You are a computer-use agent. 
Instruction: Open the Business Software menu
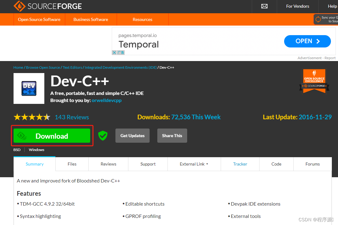[x=91, y=19]
